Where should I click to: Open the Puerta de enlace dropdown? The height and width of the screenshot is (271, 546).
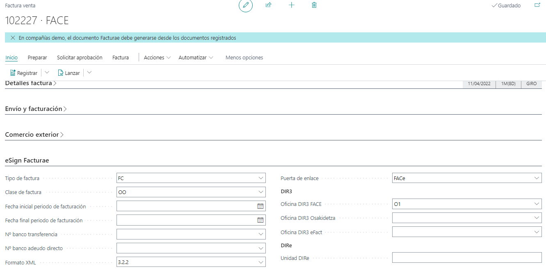[537, 178]
